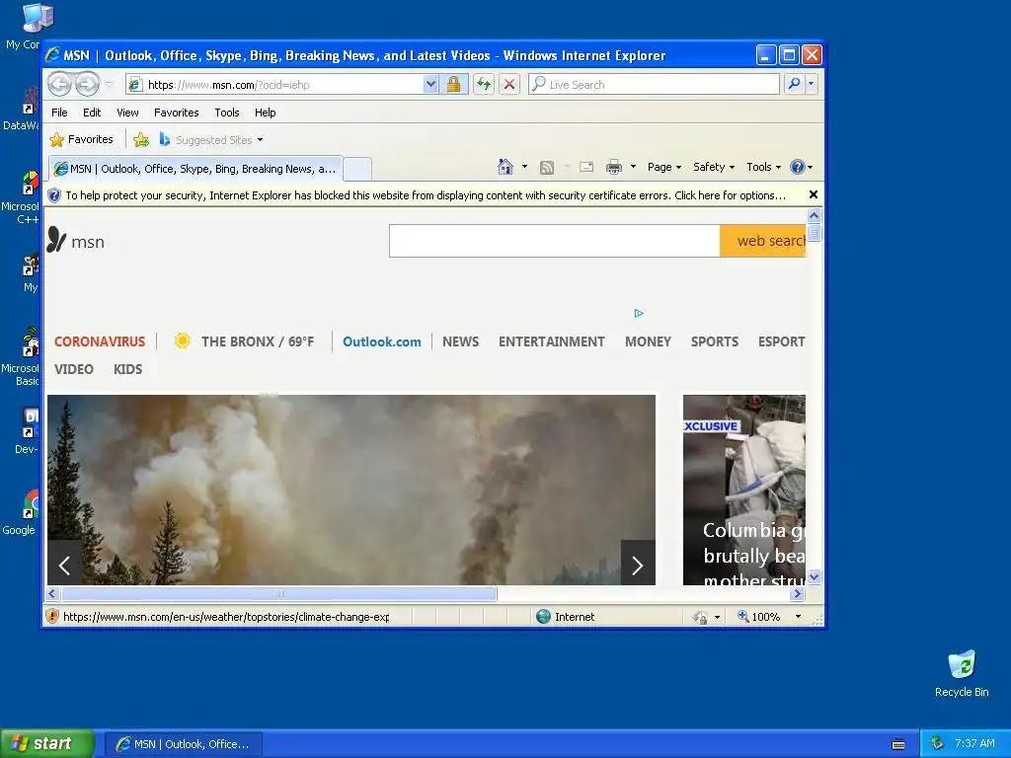Click the MSN taskbar button
Viewport: 1011px width, 758px height.
(184, 744)
